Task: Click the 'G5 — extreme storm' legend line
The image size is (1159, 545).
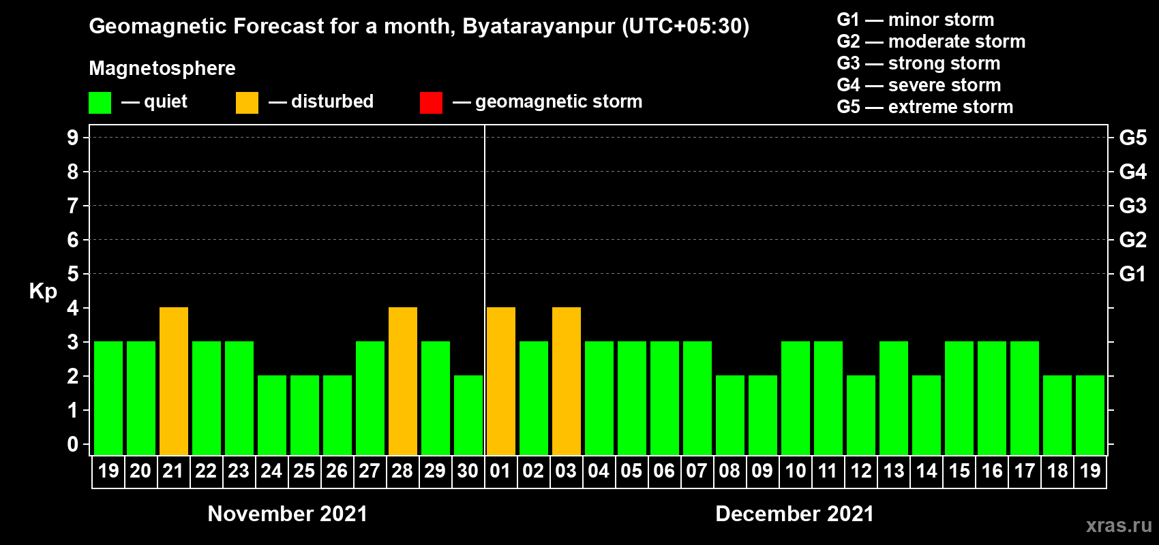Action: point(925,107)
